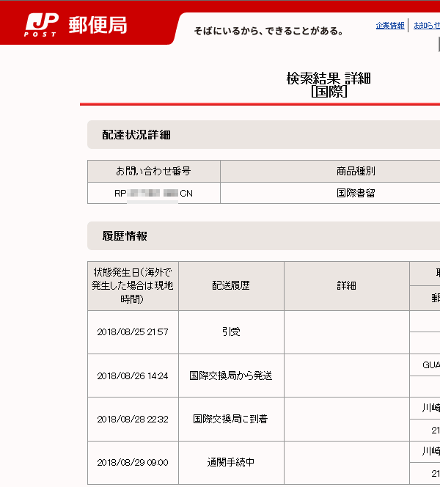The image size is (440, 487).
Task: Select the date 2018/08/28 22:32
Action: coord(133,420)
